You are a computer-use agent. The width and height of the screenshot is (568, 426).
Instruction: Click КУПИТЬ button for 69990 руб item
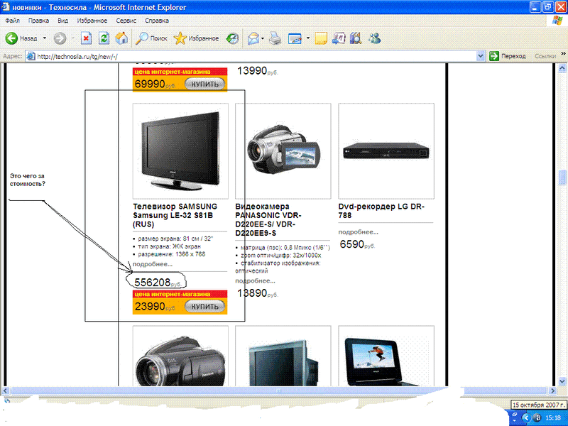(x=204, y=84)
